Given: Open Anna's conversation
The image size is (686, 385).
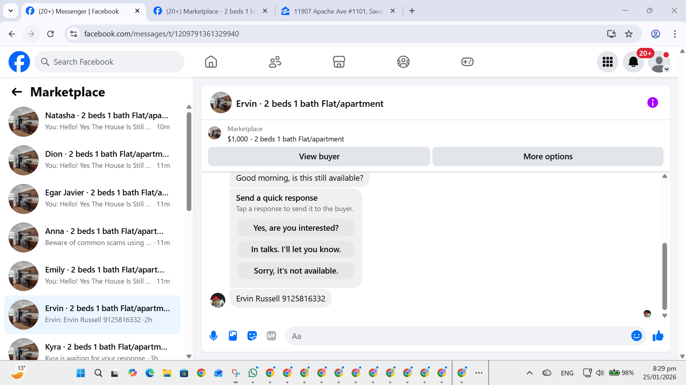Looking at the screenshot, I should (x=92, y=237).
